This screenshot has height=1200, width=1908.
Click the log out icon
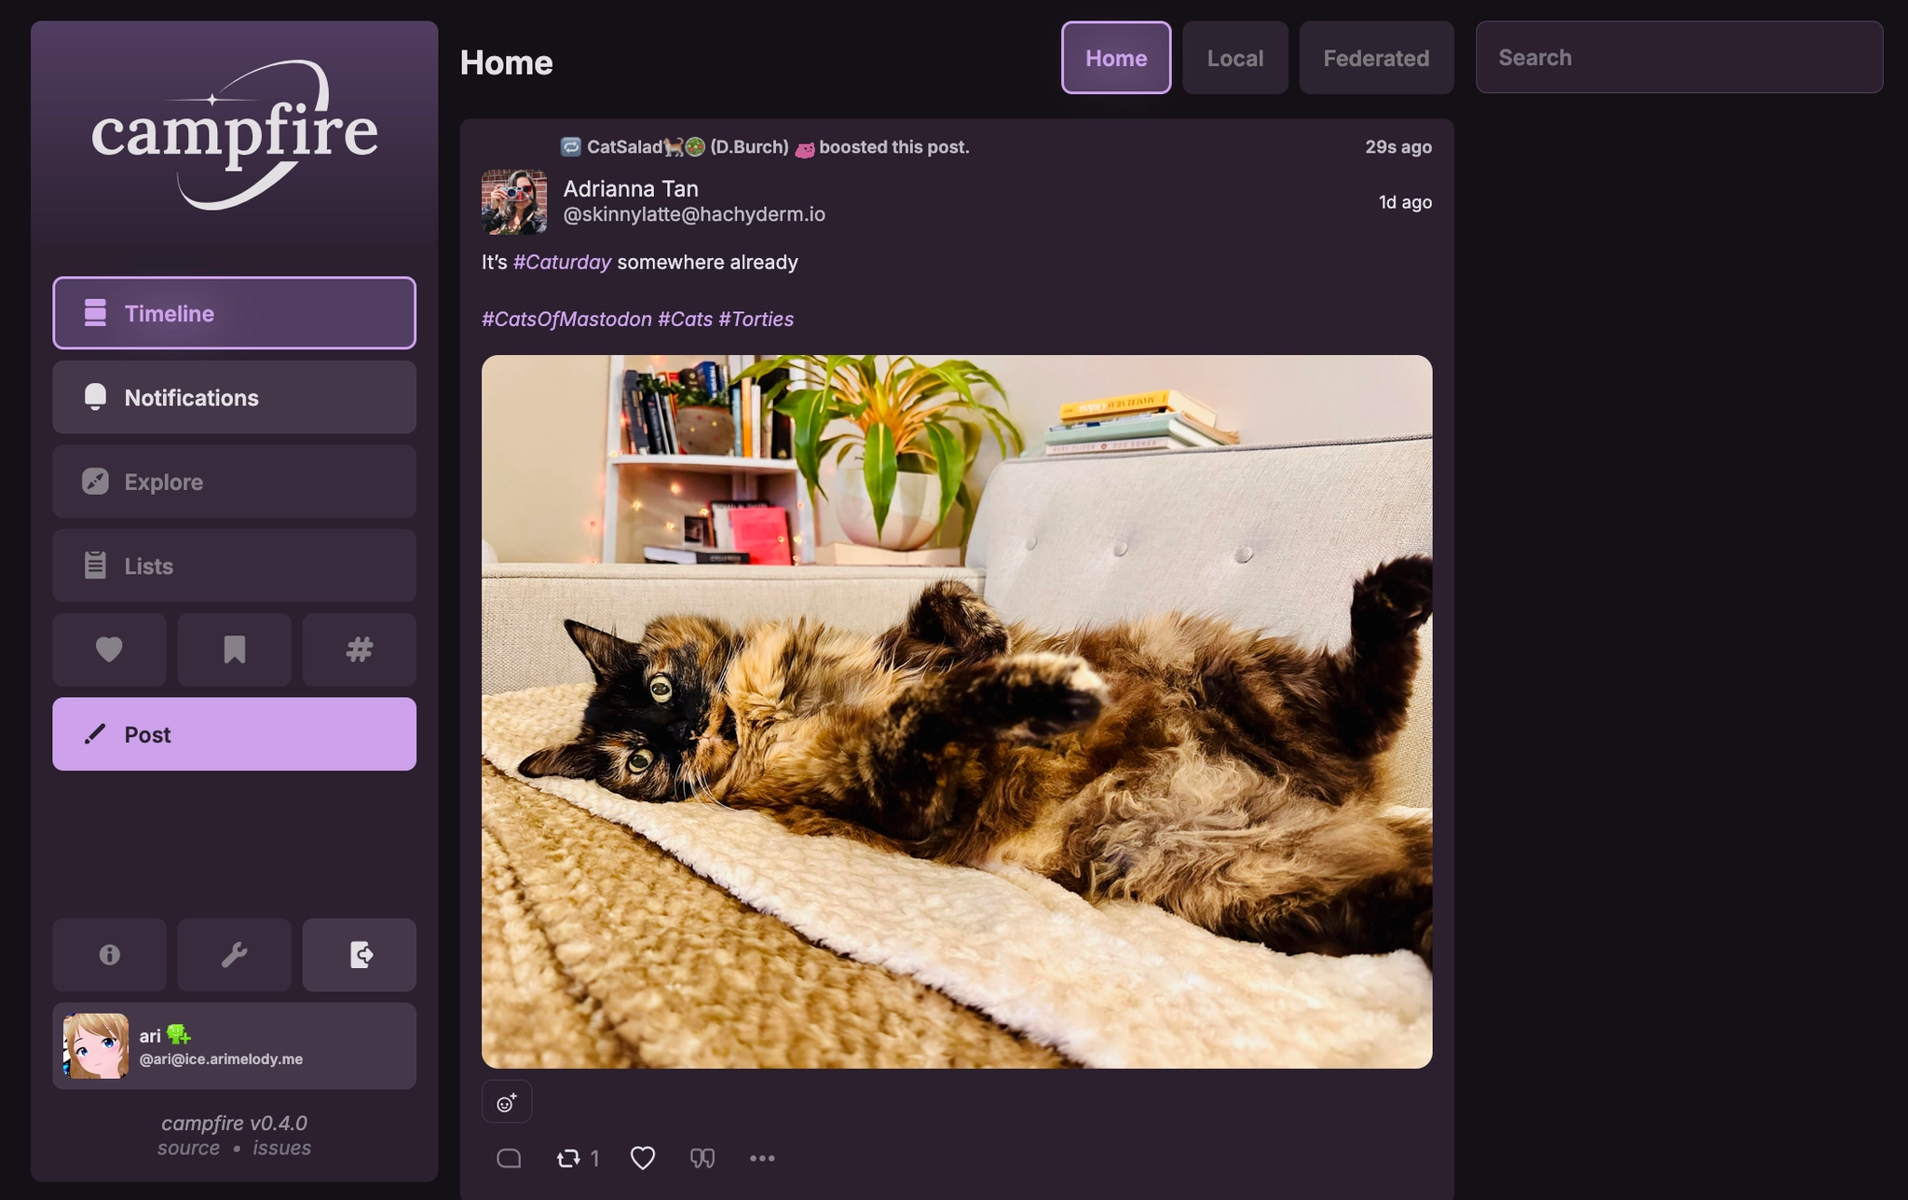(359, 954)
